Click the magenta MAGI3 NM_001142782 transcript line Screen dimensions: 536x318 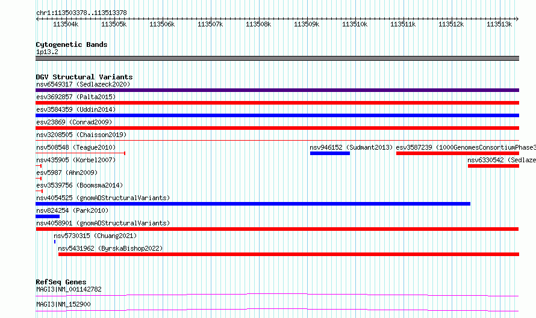click(x=277, y=295)
